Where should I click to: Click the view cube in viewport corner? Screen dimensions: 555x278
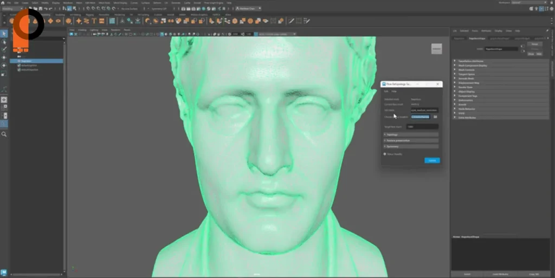(436, 49)
